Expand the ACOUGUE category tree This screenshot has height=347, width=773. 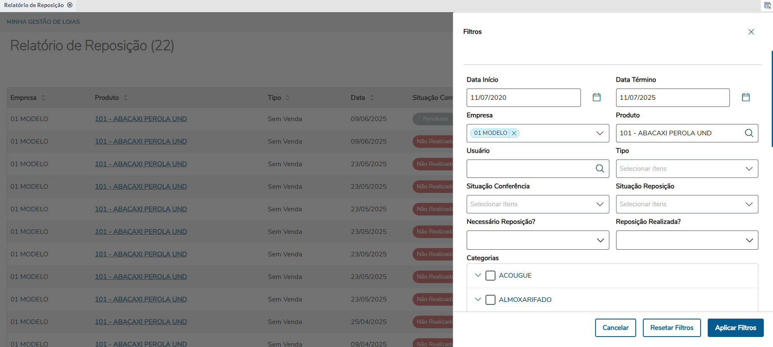pyautogui.click(x=478, y=275)
